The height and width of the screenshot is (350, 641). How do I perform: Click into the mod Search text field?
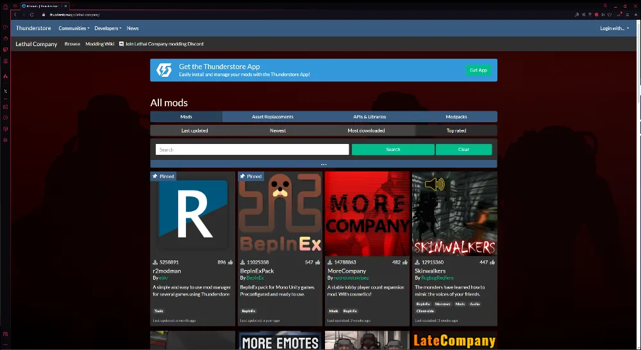[252, 149]
